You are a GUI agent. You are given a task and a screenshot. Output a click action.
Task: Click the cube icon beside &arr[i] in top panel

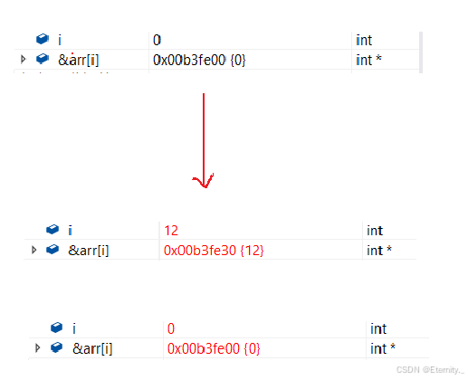(43, 59)
